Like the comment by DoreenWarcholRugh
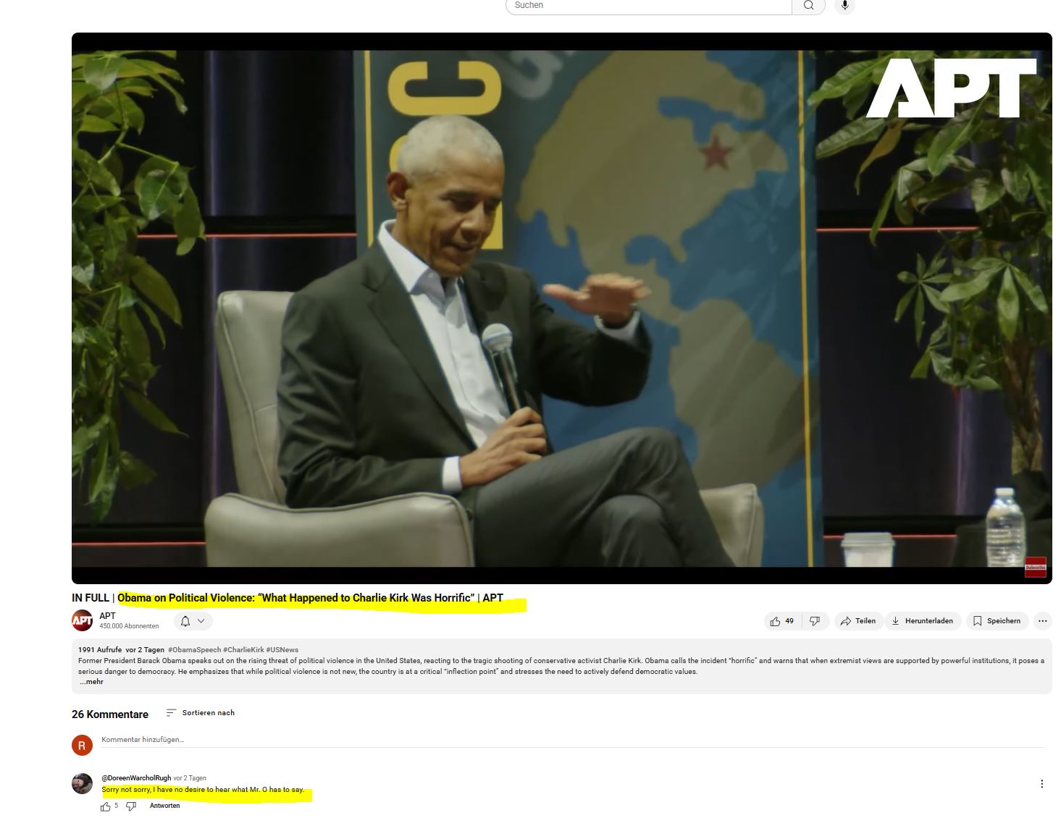Viewport: 1061px width, 818px height. [106, 806]
